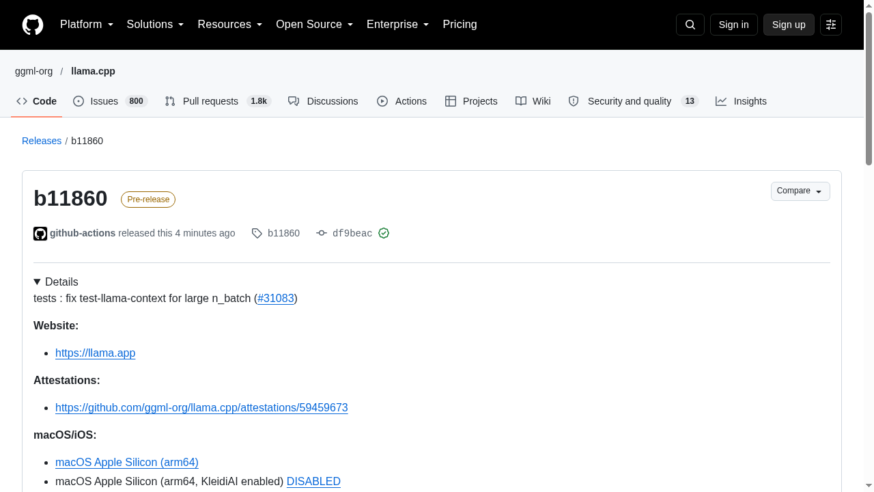The image size is (874, 492).
Task: Open the Pull requests tab
Action: [218, 101]
